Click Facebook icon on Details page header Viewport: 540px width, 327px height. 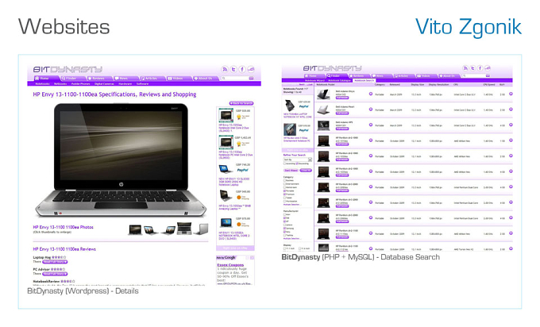tap(242, 70)
